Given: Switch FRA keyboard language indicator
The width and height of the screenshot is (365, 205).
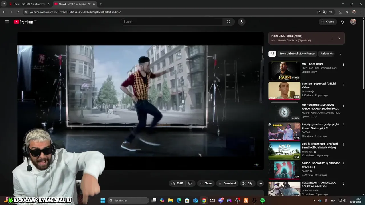Looking at the screenshot, I should (x=333, y=201).
